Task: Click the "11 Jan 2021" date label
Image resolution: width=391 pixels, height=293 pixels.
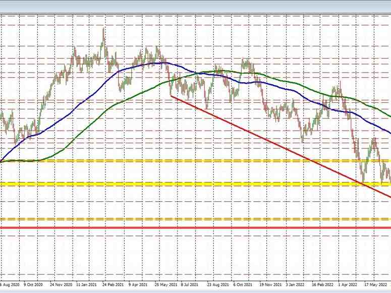Action: [86, 284]
